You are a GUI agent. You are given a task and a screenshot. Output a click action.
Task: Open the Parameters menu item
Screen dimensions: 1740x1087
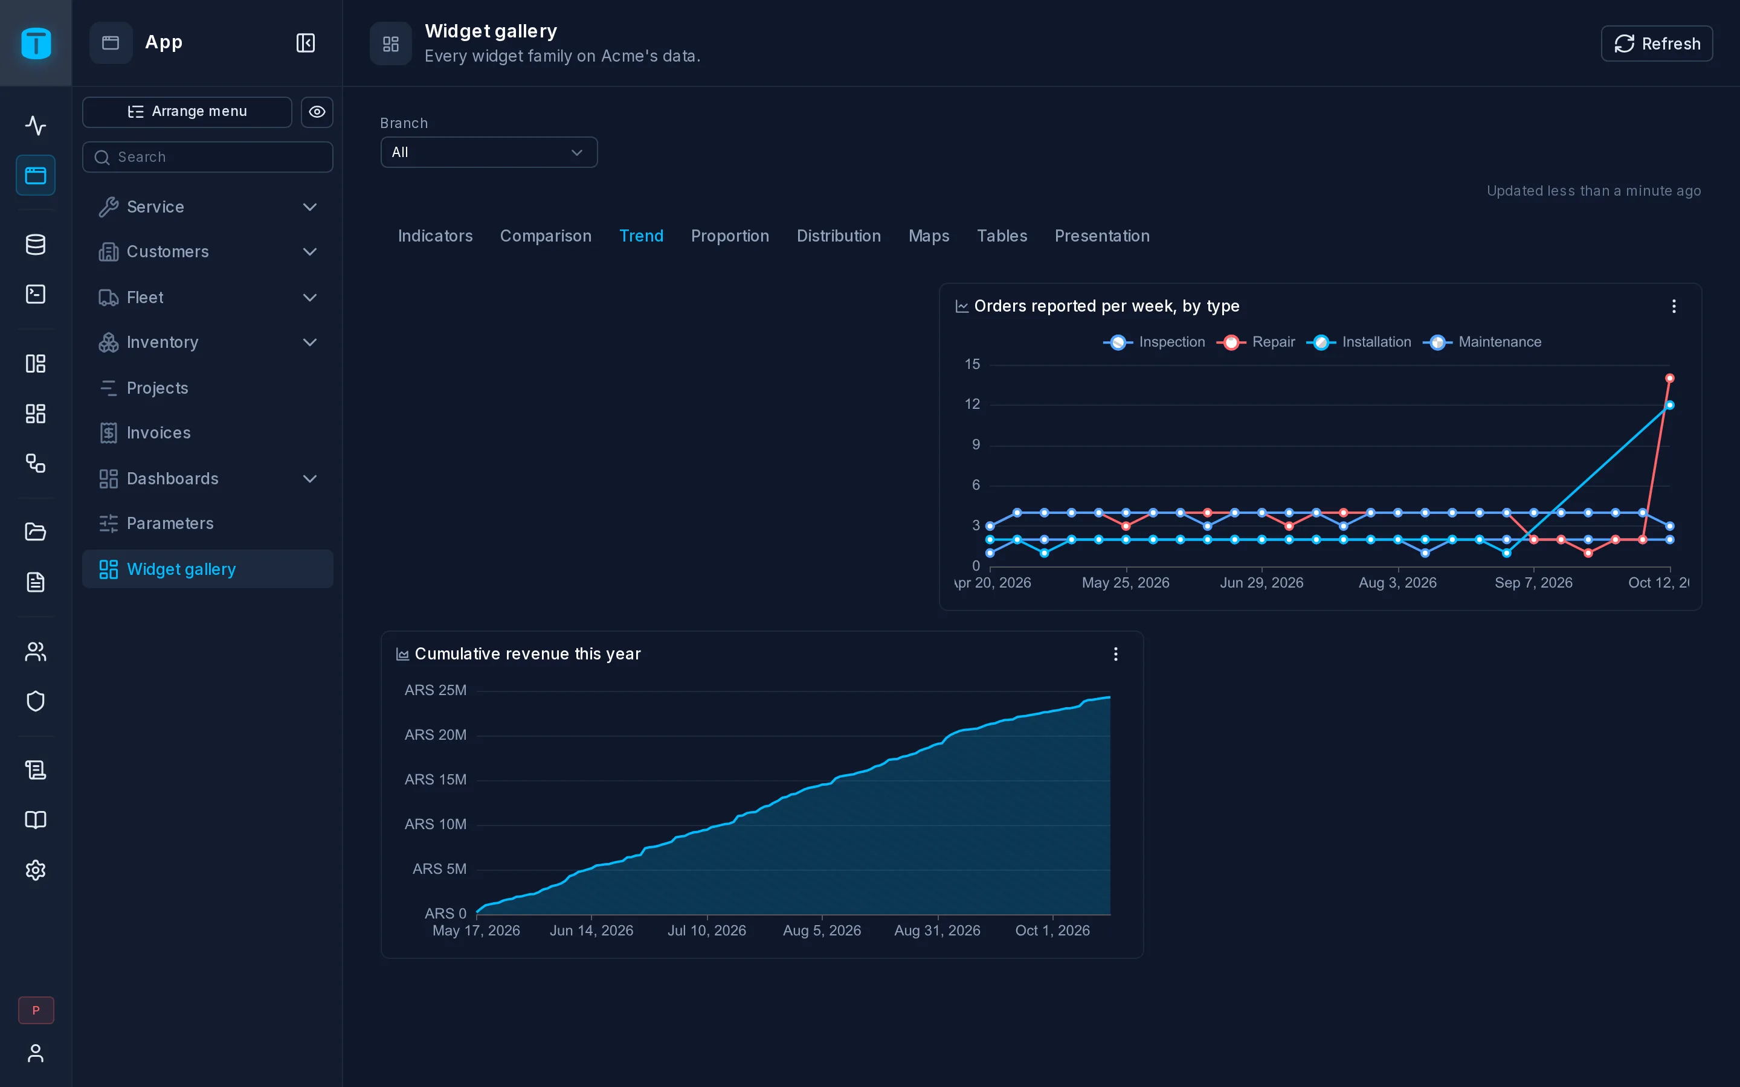(x=208, y=524)
